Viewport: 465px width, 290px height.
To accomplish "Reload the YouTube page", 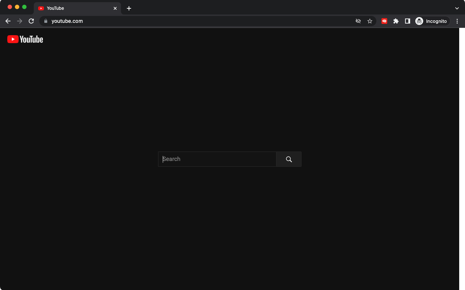I will tap(31, 21).
